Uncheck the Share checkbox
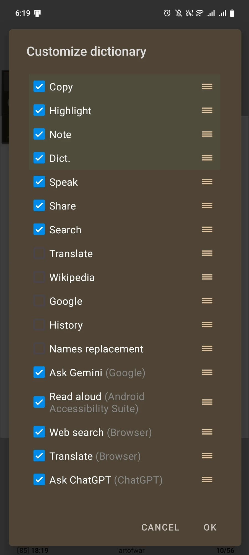Image resolution: width=249 pixels, height=555 pixels. point(39,206)
